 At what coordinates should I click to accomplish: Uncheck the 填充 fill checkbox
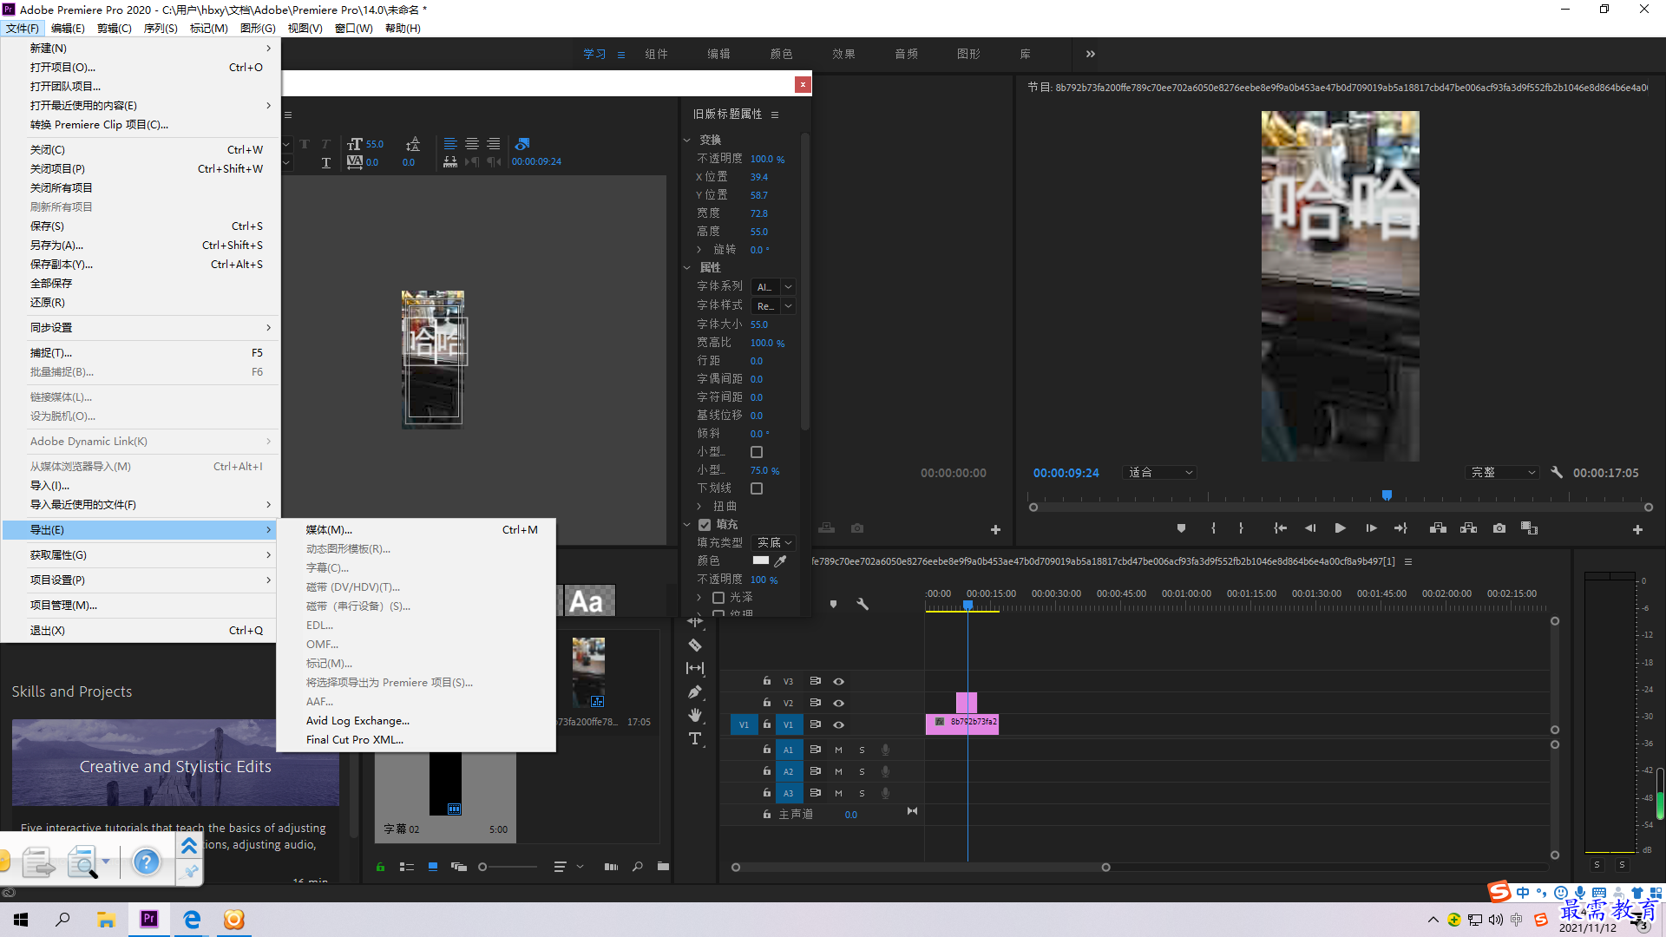(x=705, y=524)
